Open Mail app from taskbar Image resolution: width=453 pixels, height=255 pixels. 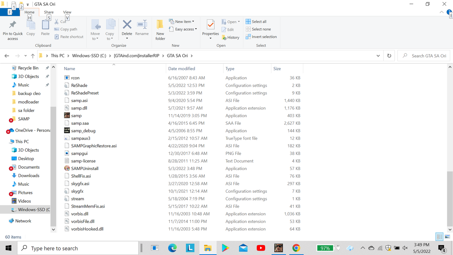243,248
